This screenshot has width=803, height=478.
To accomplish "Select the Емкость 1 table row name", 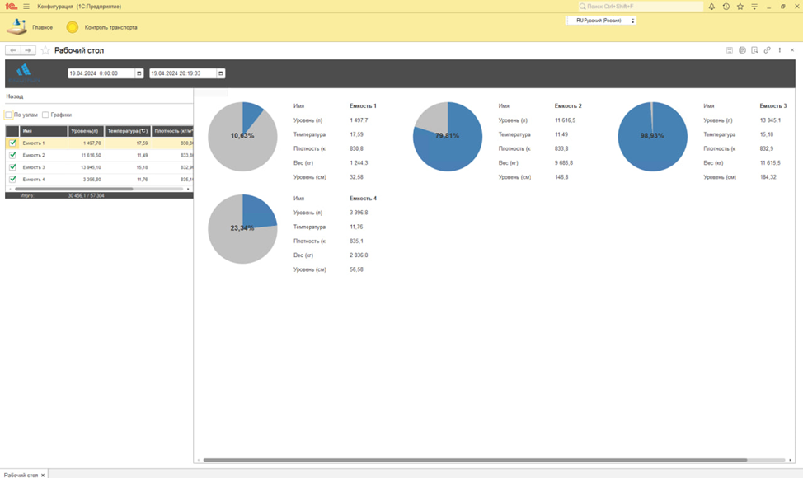I will point(34,143).
